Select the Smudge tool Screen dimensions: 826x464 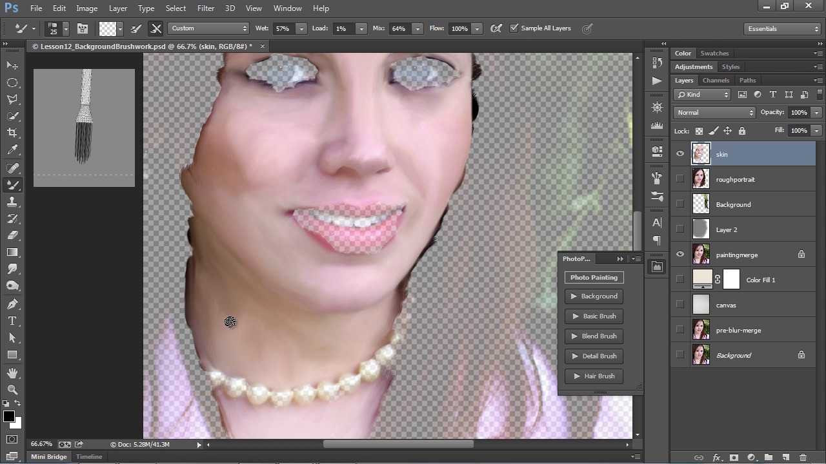(x=12, y=269)
